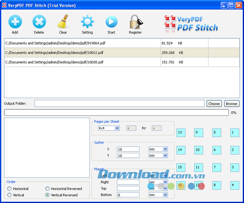Select the 10038.pdf file row
Screen dimensions: 244x203
122,62
